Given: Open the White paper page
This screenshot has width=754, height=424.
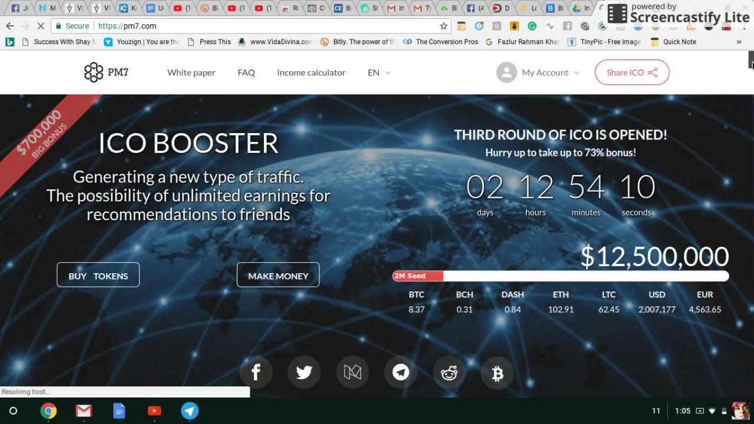Looking at the screenshot, I should [x=191, y=72].
